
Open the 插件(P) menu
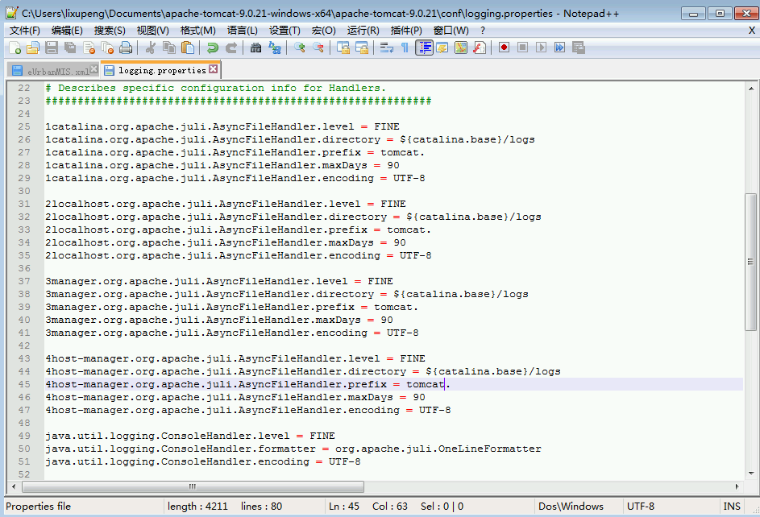click(x=406, y=31)
